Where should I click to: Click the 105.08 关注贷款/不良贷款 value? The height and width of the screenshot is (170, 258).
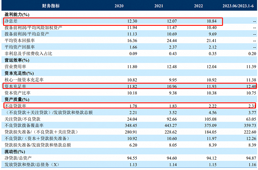click(x=210, y=119)
